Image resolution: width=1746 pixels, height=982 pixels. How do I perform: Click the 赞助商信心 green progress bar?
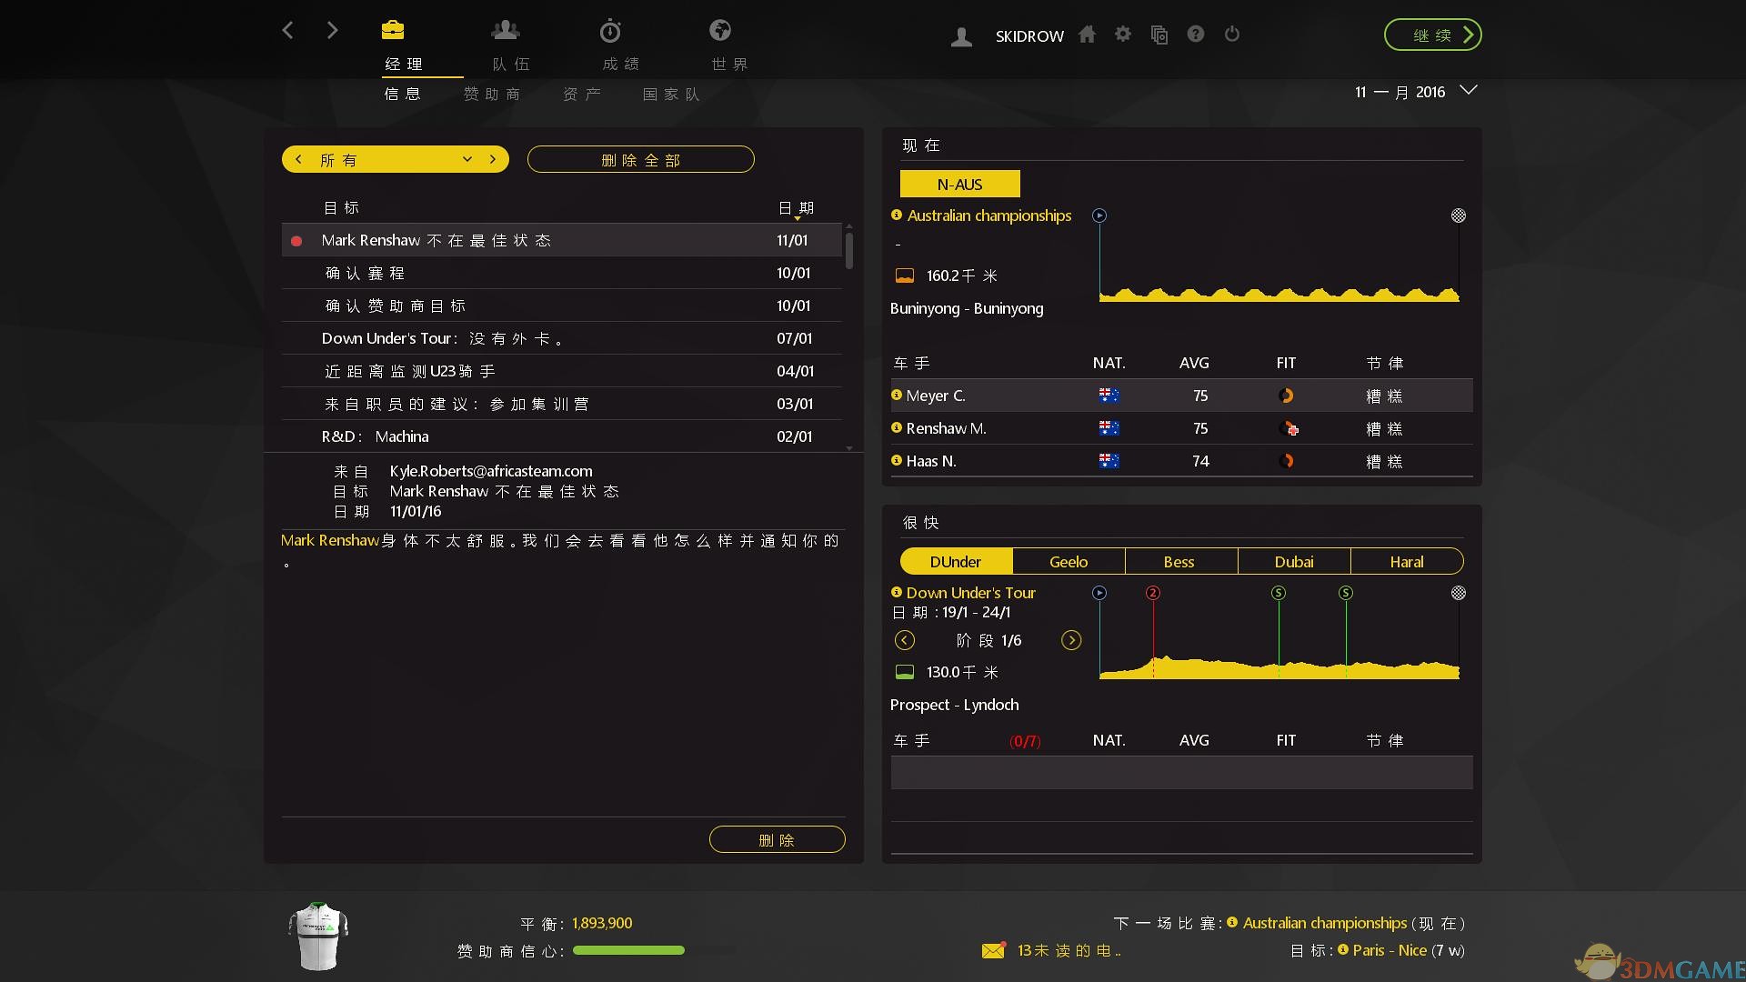click(x=628, y=951)
